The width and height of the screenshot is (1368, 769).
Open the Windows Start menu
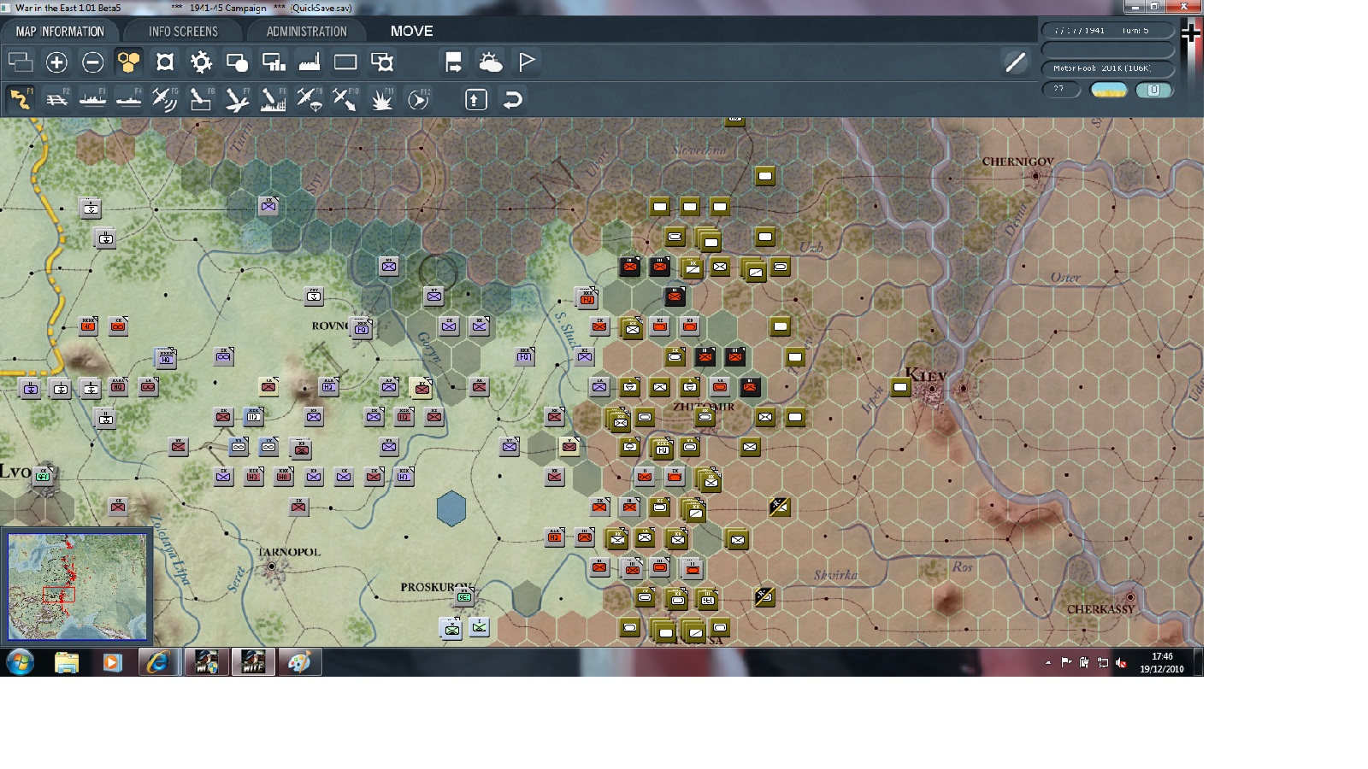tap(21, 662)
